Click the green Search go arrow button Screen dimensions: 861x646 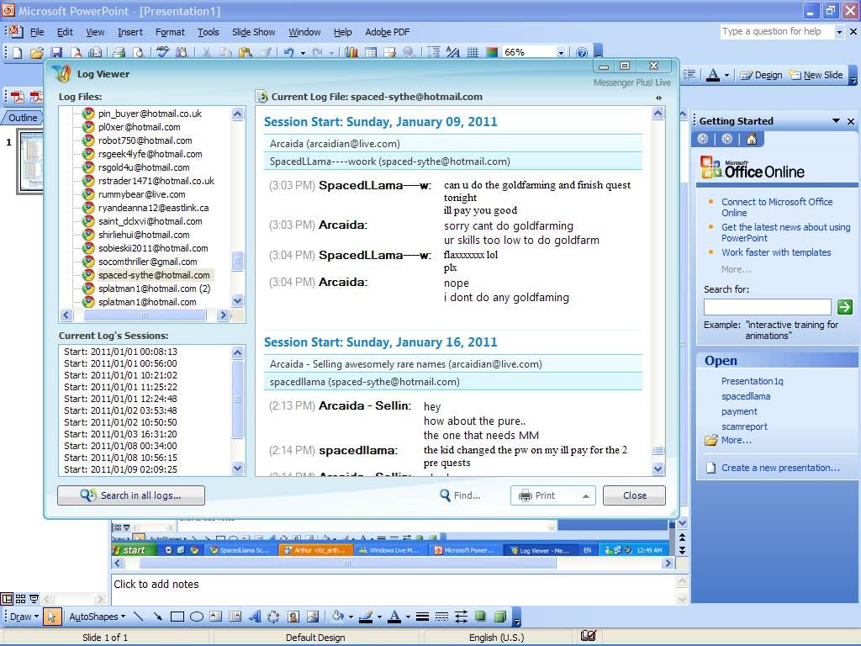pos(844,306)
